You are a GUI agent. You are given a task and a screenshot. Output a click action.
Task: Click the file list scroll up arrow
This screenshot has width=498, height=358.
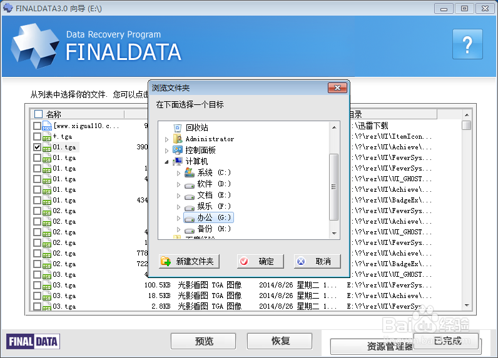coord(467,114)
